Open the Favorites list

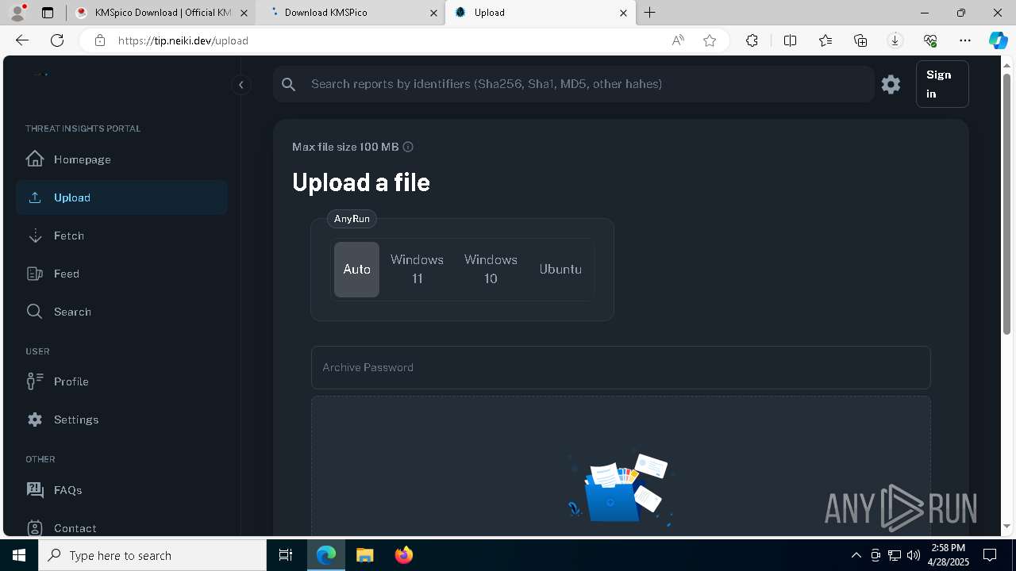point(825,40)
